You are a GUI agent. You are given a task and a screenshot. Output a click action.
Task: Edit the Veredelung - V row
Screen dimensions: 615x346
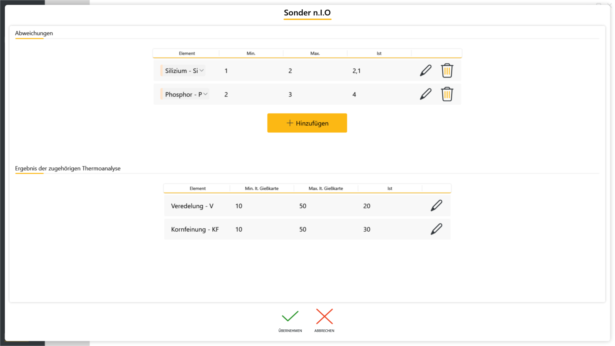point(436,206)
